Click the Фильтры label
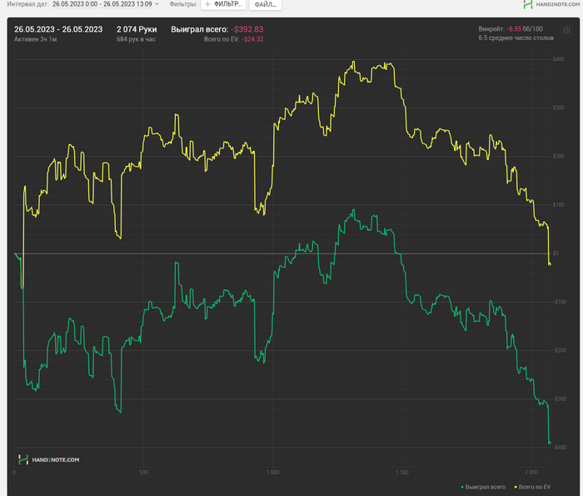 (183, 4)
